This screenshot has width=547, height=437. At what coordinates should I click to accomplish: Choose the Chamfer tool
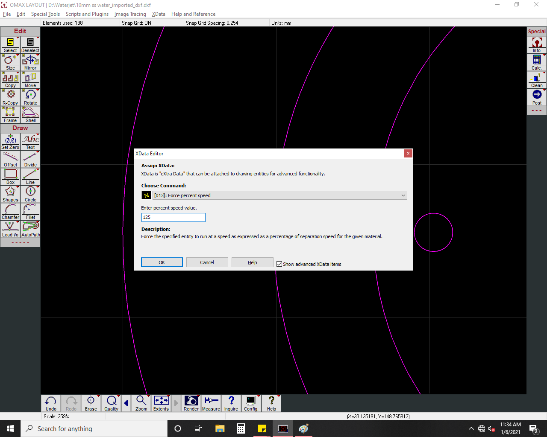coord(10,212)
